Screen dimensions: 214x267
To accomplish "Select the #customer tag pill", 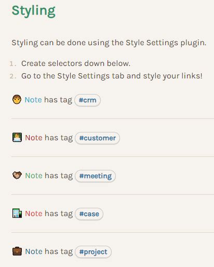I will click(97, 138).
